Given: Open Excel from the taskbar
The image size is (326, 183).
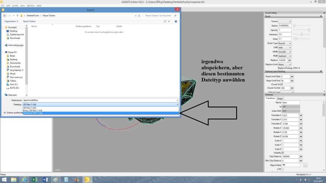Looking at the screenshot, I should [35, 180].
